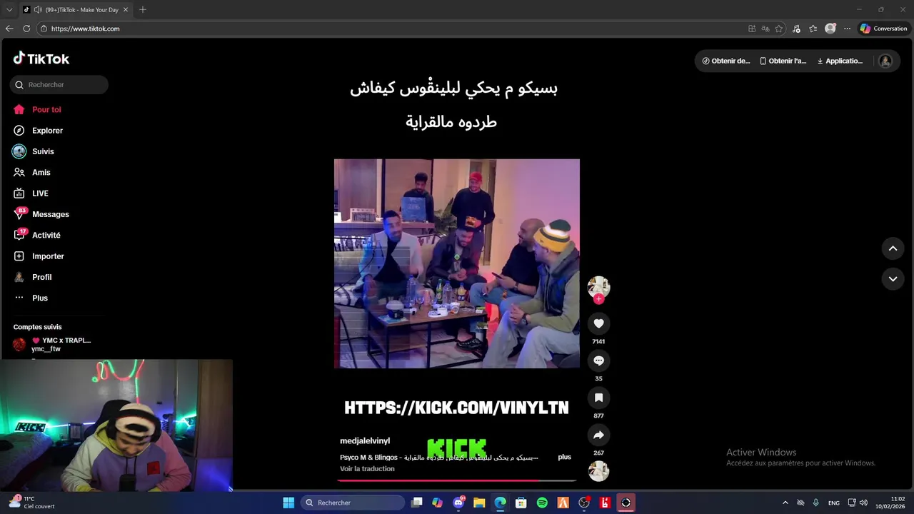Open Profil in sidebar
914x514 pixels.
coord(33,277)
